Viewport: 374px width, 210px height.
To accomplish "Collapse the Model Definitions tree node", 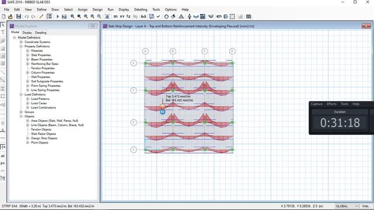I will pos(15,37).
